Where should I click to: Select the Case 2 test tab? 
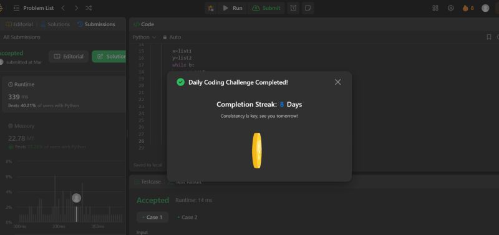(187, 217)
